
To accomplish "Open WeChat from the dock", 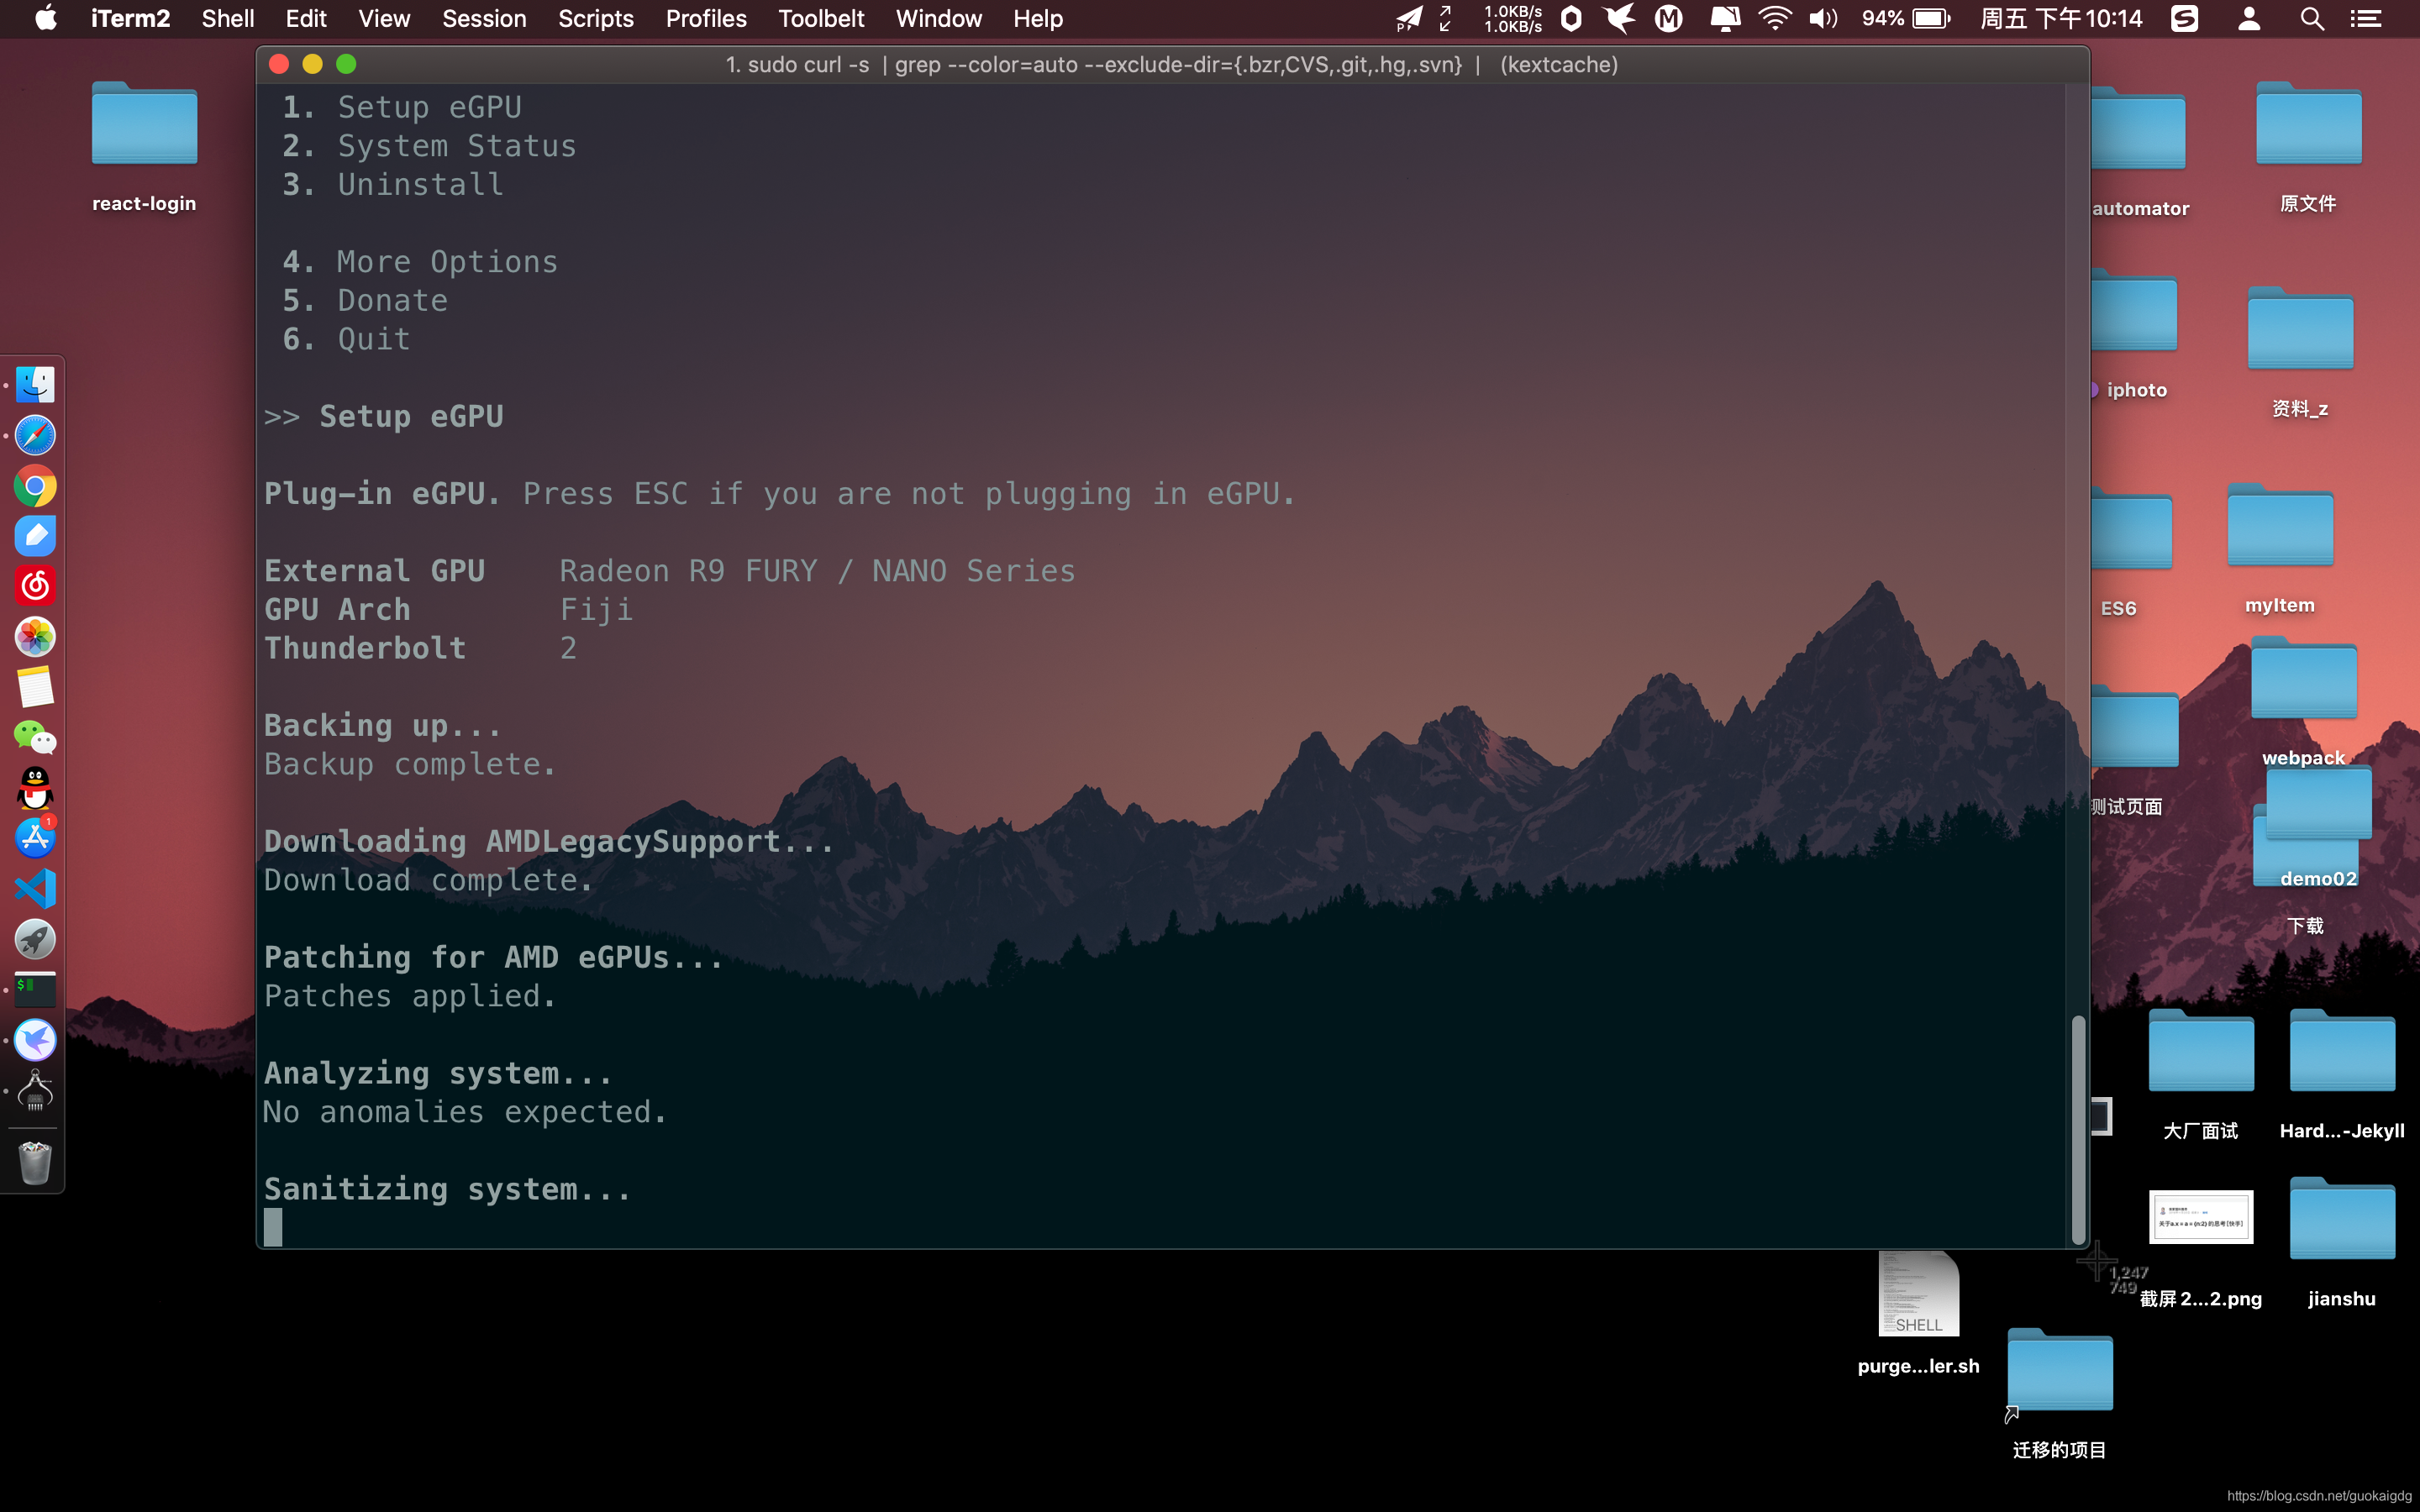I will (x=35, y=738).
